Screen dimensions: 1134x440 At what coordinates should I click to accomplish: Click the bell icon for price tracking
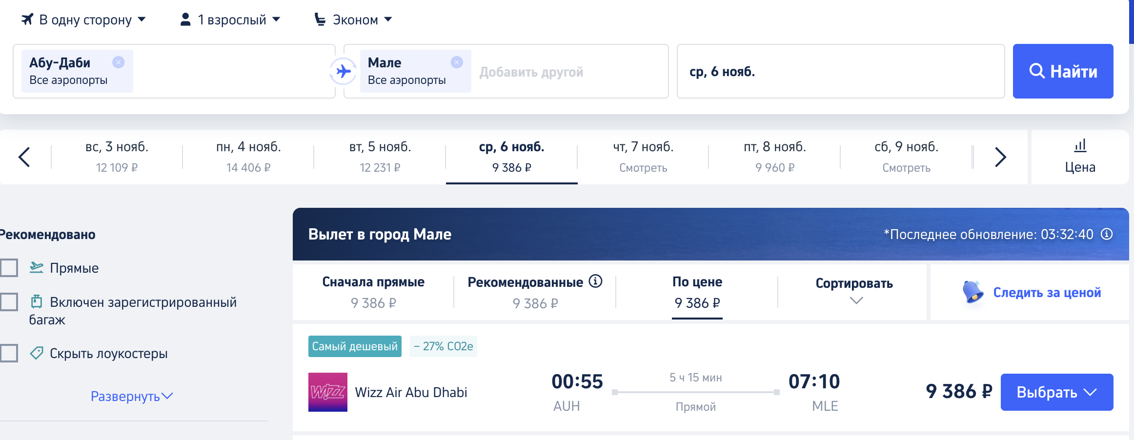click(972, 292)
